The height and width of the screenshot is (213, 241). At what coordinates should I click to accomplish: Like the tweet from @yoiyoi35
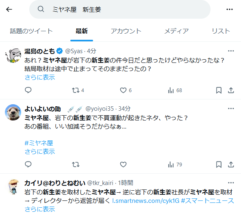pyautogui.click(x=123, y=164)
